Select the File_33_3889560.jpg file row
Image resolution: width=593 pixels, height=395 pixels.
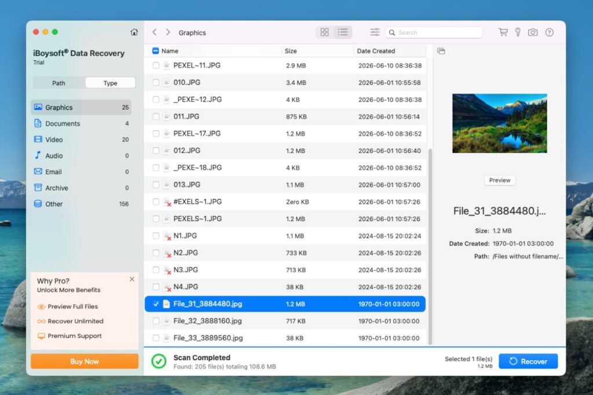click(285, 338)
